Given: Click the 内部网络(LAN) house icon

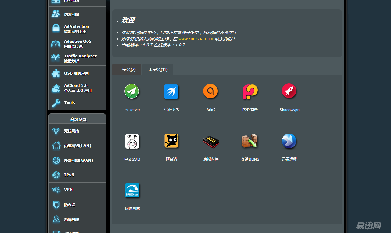Looking at the screenshot, I should click(x=56, y=146).
